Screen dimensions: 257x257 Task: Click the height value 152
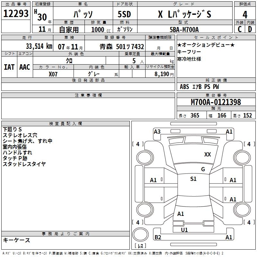tap(247, 115)
